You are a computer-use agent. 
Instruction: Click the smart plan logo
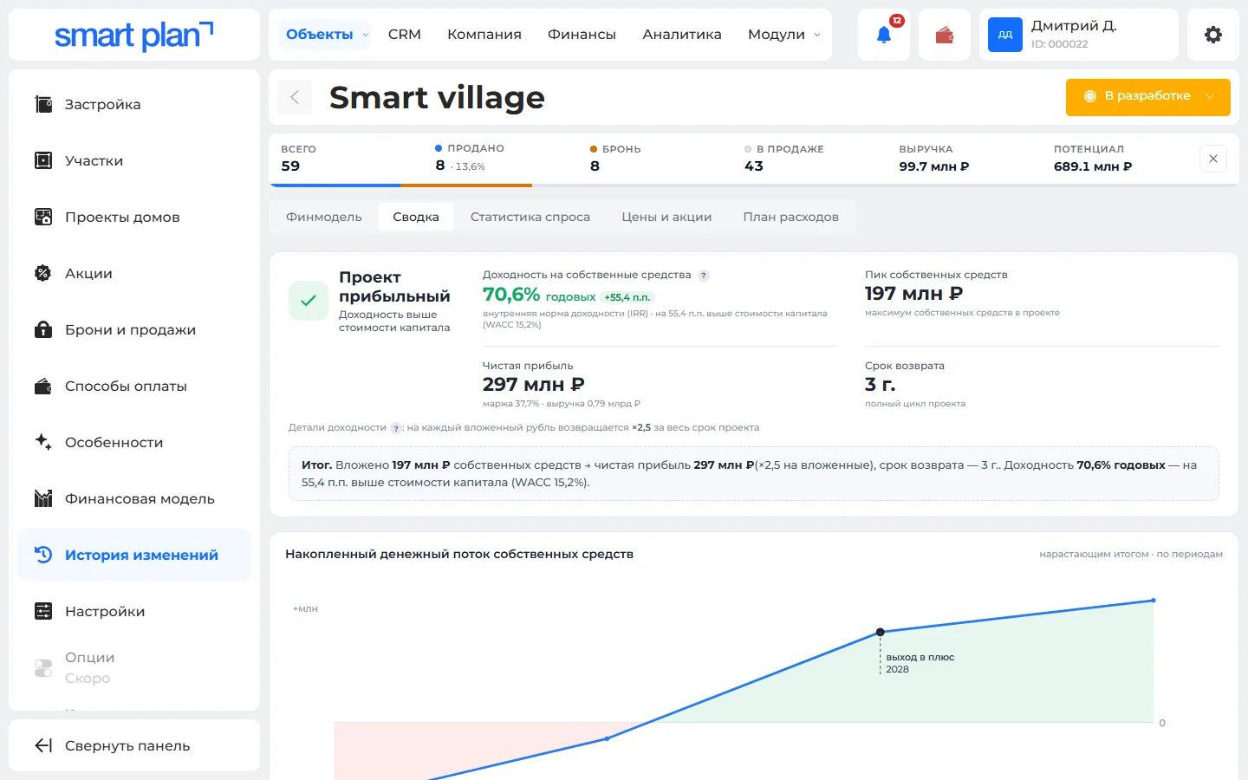click(133, 35)
